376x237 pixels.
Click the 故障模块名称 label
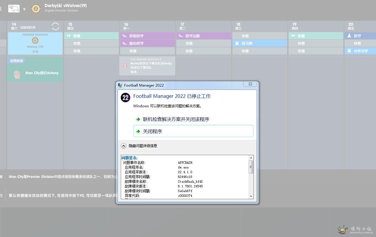(x=136, y=181)
